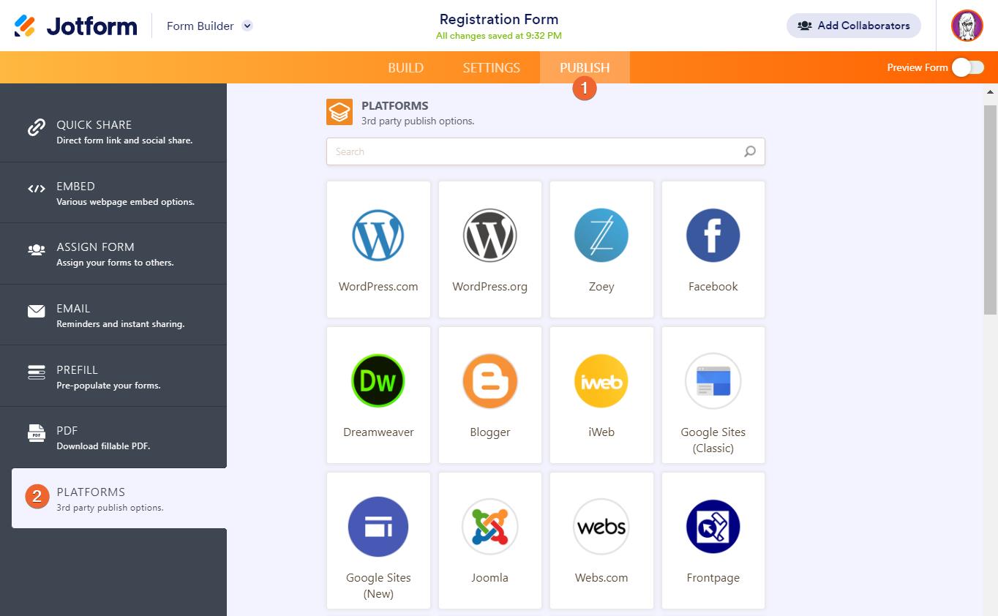Image resolution: width=998 pixels, height=616 pixels.
Task: Click the Add Collaborators button
Action: coord(854,26)
